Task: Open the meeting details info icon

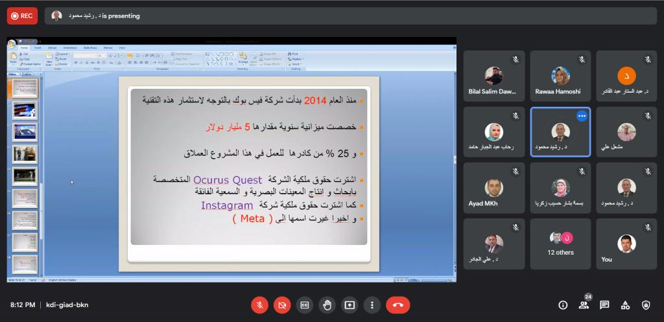Action: 563,305
